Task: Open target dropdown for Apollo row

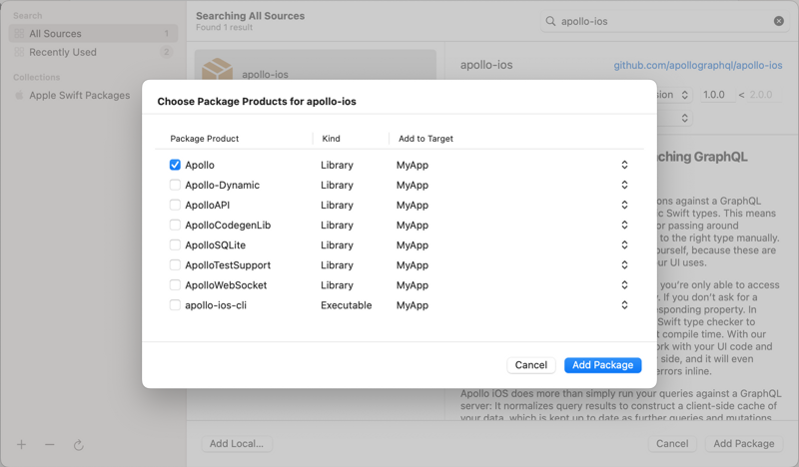Action: (x=624, y=165)
